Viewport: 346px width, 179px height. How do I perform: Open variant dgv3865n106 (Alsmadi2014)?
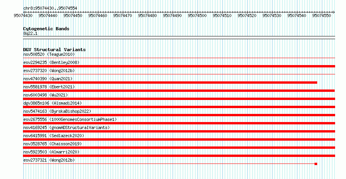(x=52, y=103)
